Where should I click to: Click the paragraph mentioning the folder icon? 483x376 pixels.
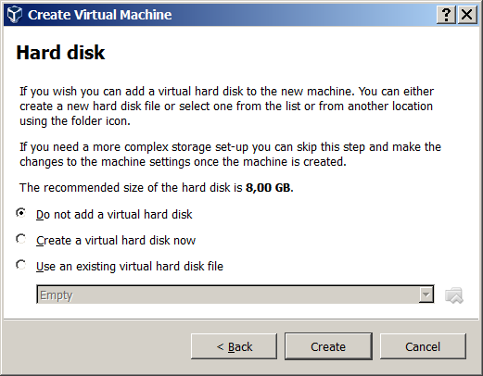coord(226,106)
